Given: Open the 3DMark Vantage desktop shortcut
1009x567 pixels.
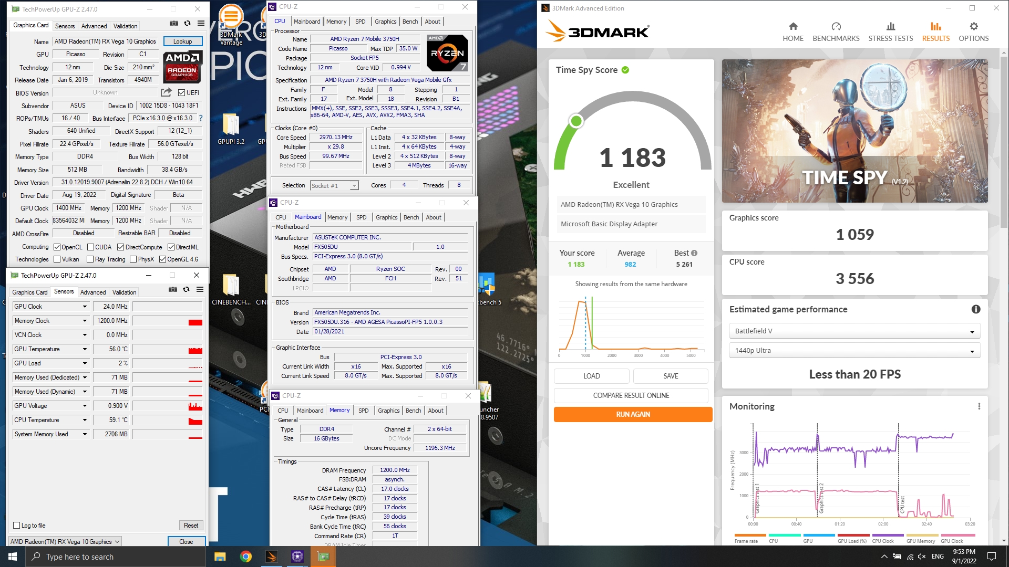Looking at the screenshot, I should 231,25.
